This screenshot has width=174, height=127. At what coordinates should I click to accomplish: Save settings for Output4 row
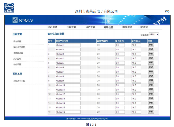[x=151, y=58]
